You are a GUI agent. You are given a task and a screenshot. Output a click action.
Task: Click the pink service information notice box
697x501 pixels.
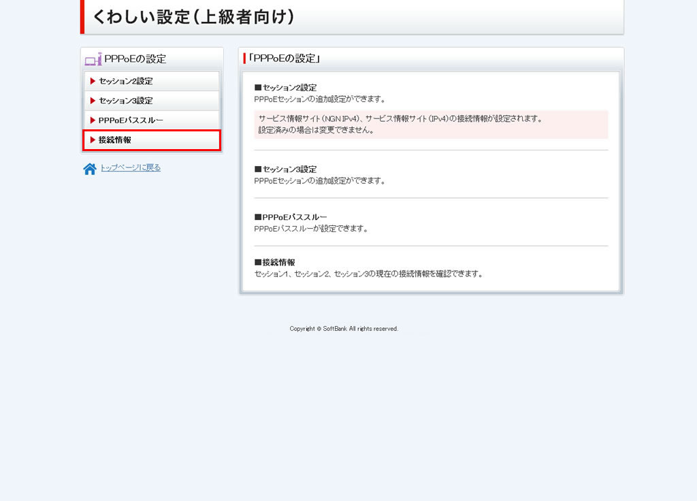(x=430, y=125)
